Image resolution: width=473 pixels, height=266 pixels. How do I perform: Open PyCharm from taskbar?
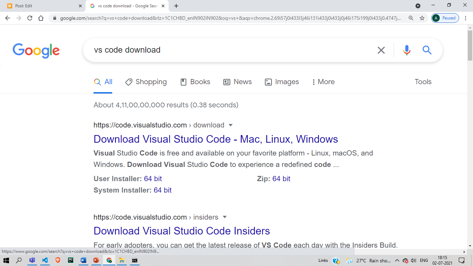[71, 260]
